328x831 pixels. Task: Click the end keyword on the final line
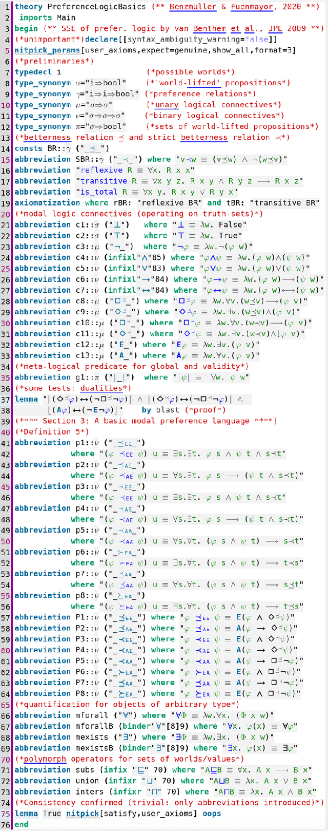point(22,824)
